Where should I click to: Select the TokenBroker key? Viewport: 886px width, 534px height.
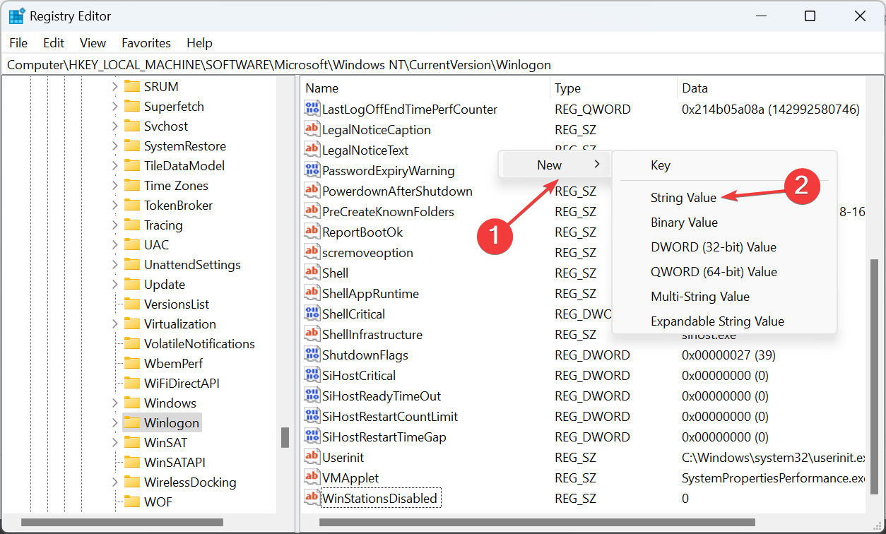click(178, 205)
